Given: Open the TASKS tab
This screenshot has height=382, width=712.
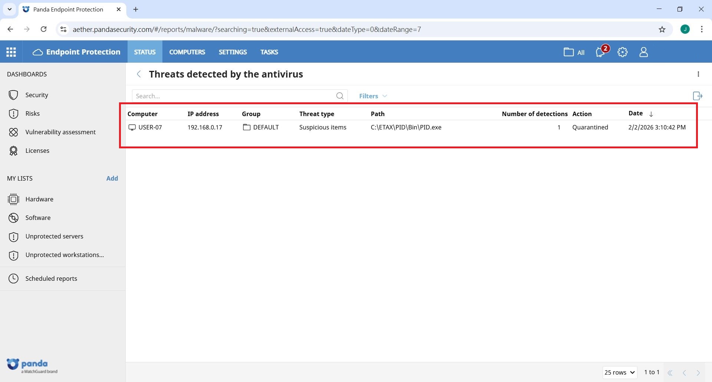Looking at the screenshot, I should [x=269, y=52].
